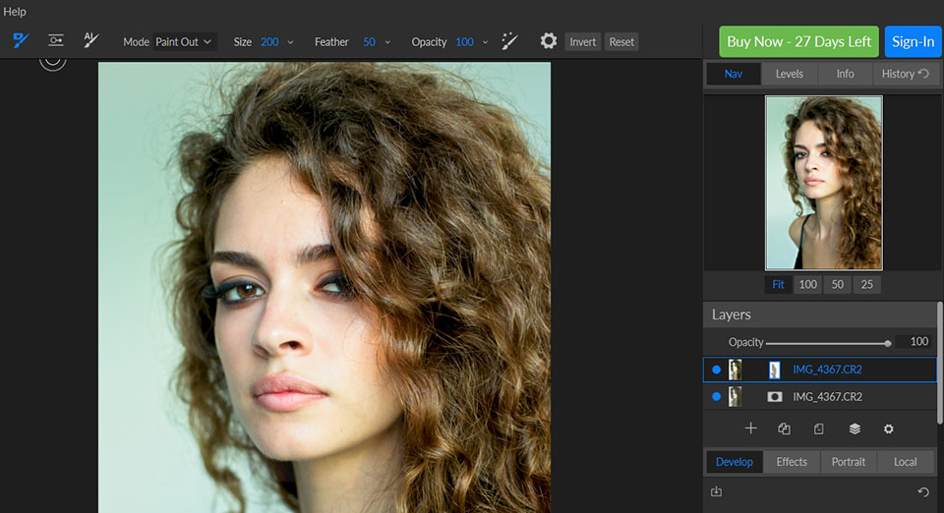Set navigator zoom to 25
Viewport: 944px width, 513px height.
[867, 284]
